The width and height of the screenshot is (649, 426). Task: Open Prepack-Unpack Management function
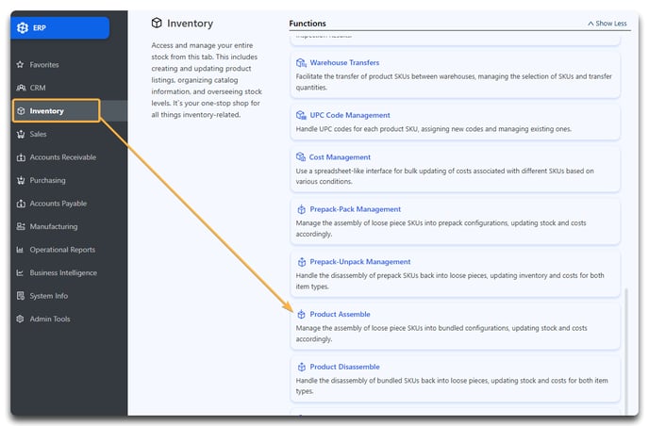pos(360,262)
